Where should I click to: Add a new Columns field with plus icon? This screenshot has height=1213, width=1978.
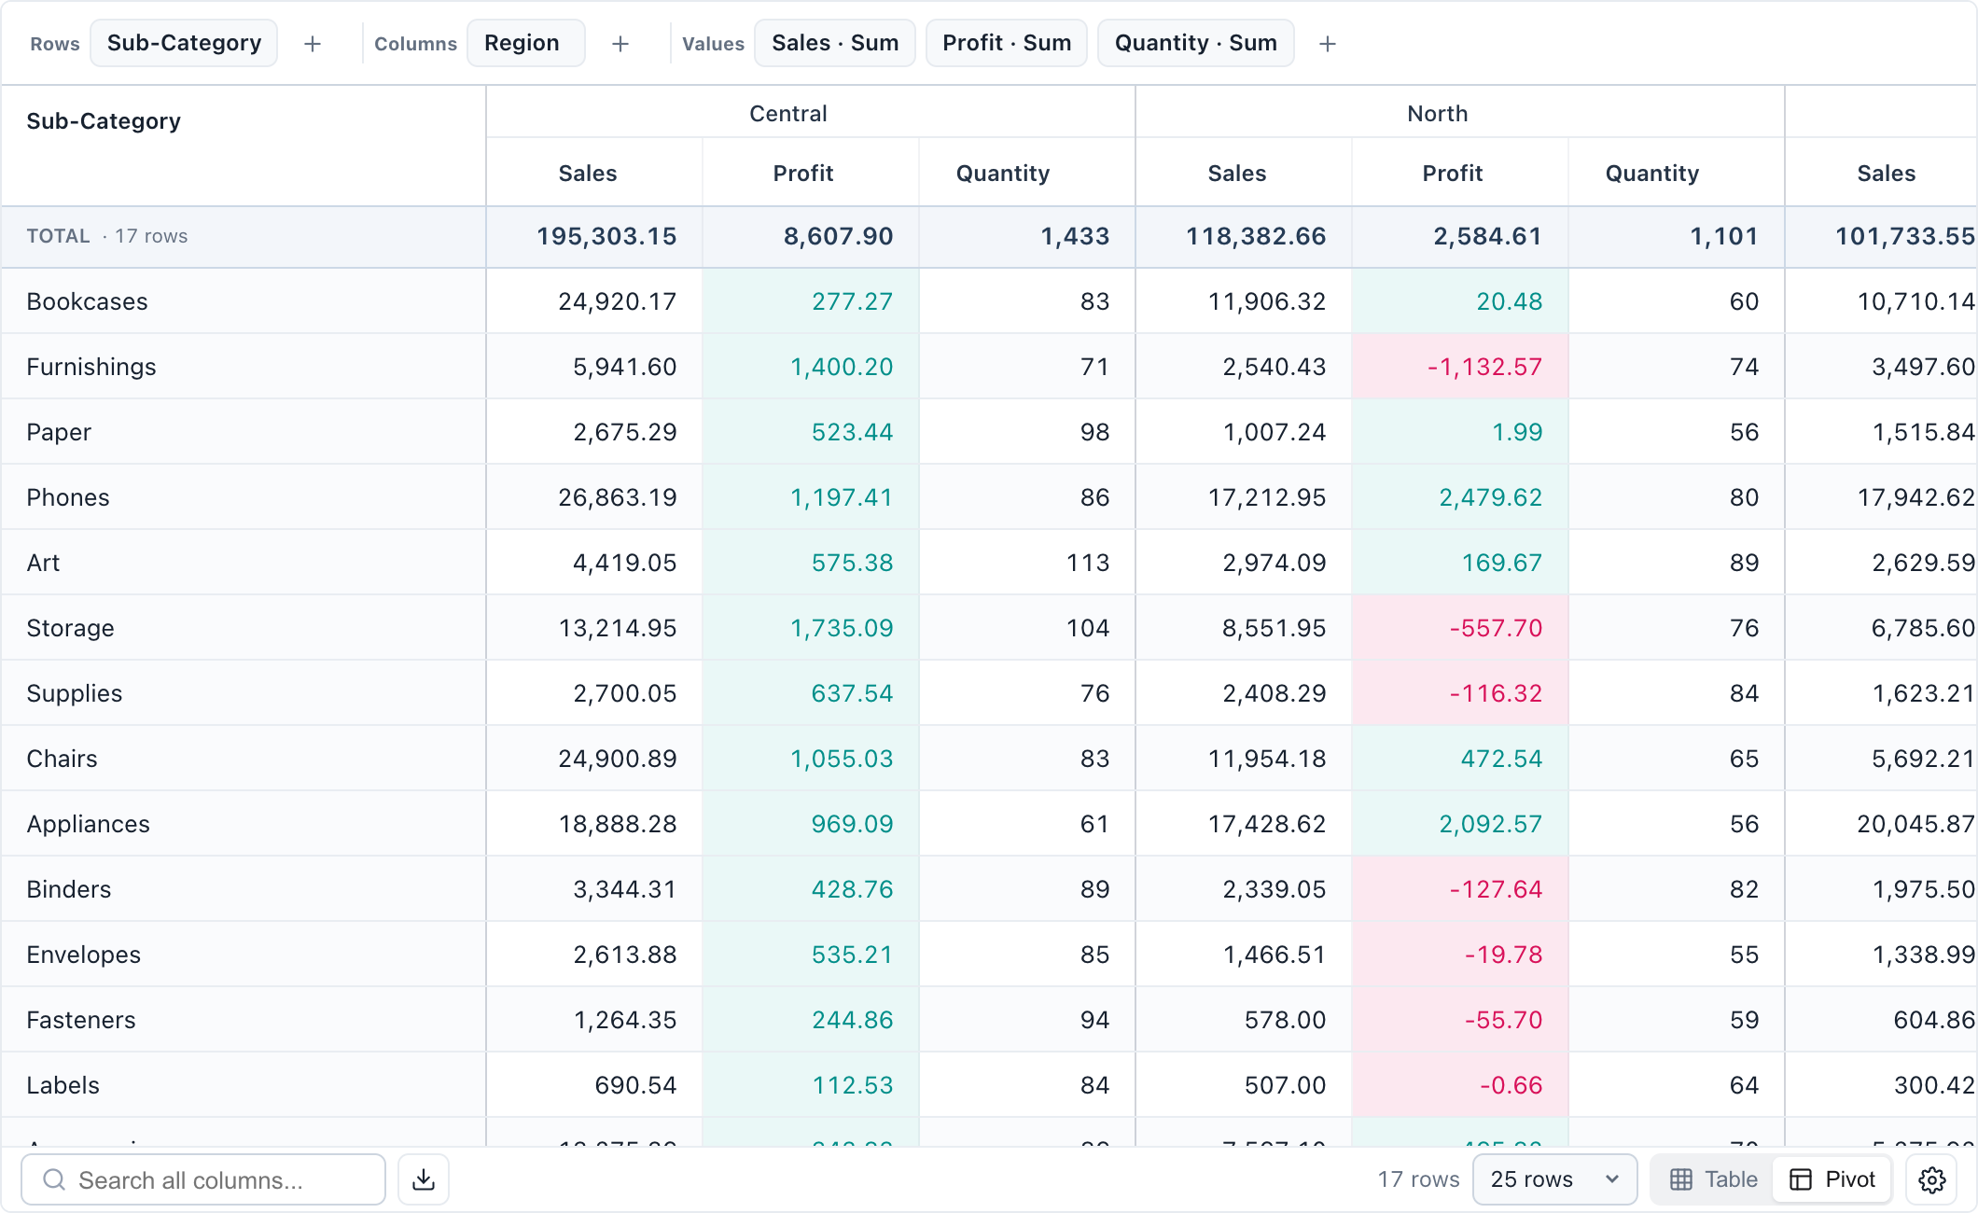click(620, 44)
